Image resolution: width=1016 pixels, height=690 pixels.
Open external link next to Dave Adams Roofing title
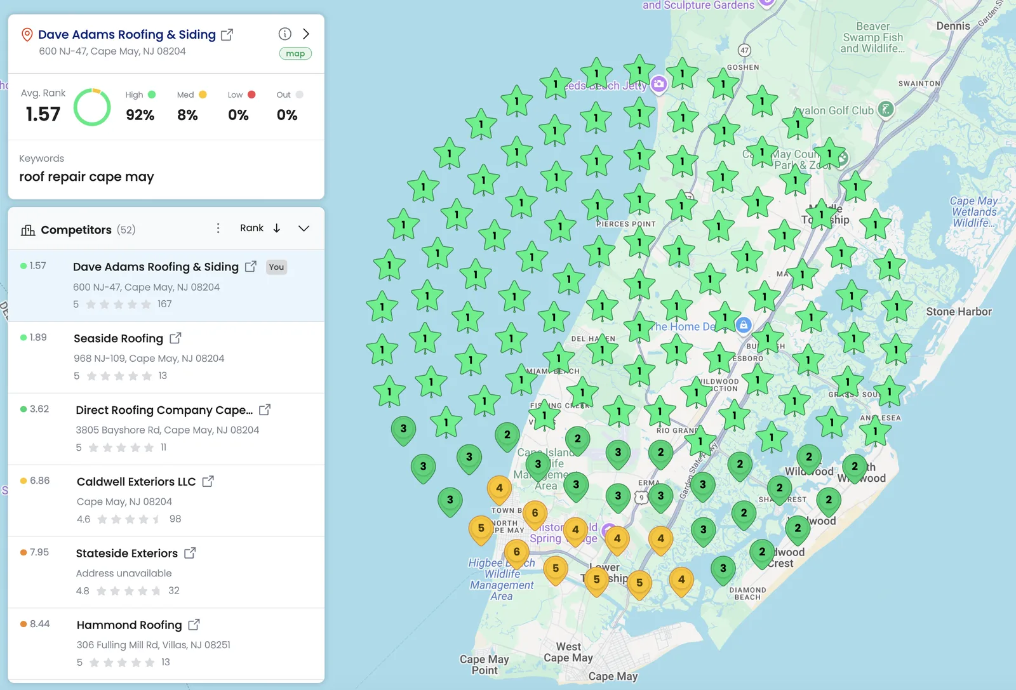pyautogui.click(x=227, y=35)
